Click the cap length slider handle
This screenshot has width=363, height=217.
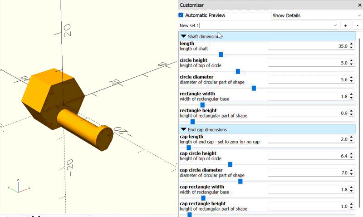pyautogui.click(x=189, y=148)
